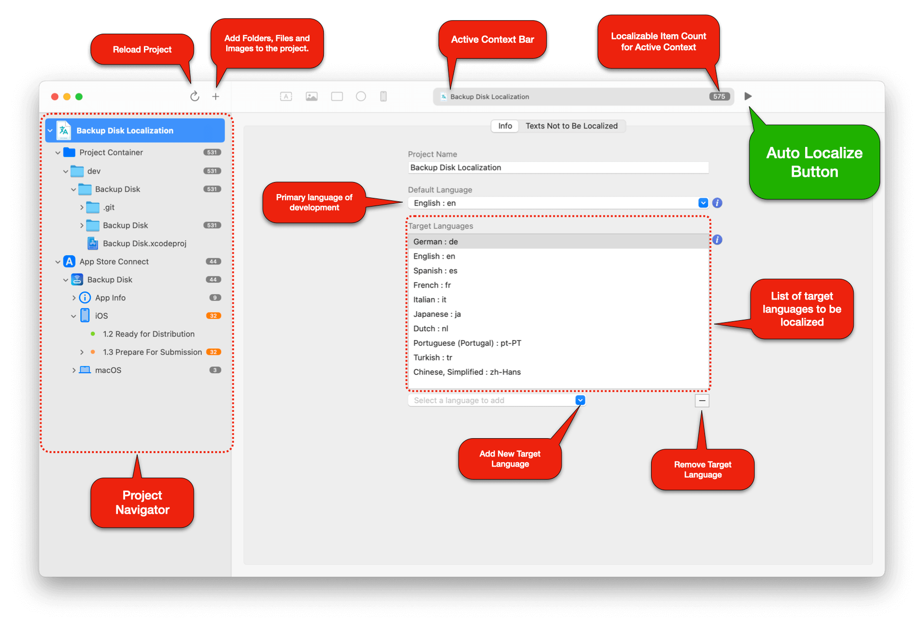Collapse the dev folder
The width and height of the screenshot is (924, 626).
[x=65, y=171]
